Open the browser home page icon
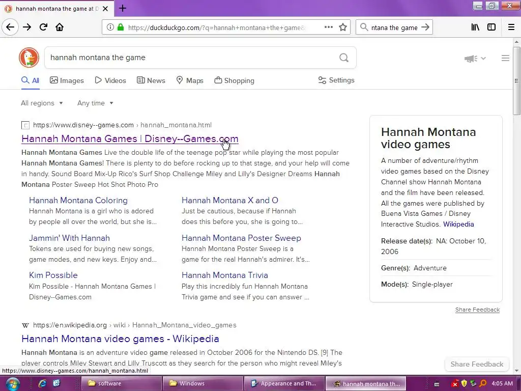Viewport: 521px width, 391px height. (60, 27)
